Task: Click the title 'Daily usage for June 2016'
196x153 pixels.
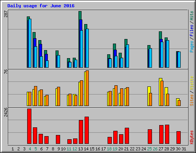Action: coord(41,6)
